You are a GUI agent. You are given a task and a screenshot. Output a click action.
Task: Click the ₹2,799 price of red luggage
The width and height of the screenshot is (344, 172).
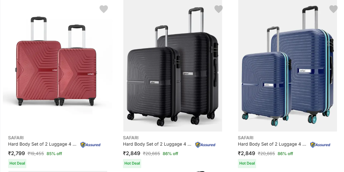point(17,153)
